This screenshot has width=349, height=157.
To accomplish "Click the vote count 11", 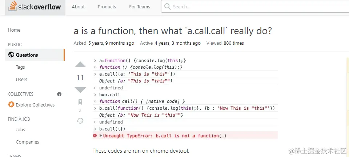I will (x=80, y=78).
